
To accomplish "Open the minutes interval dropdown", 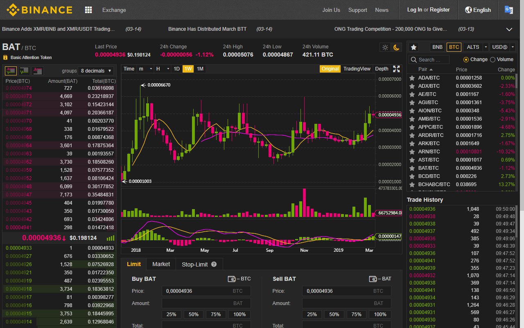I will click(145, 69).
